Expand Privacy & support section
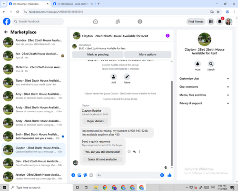Viewport: 238px width, 191px height. [x=204, y=103]
